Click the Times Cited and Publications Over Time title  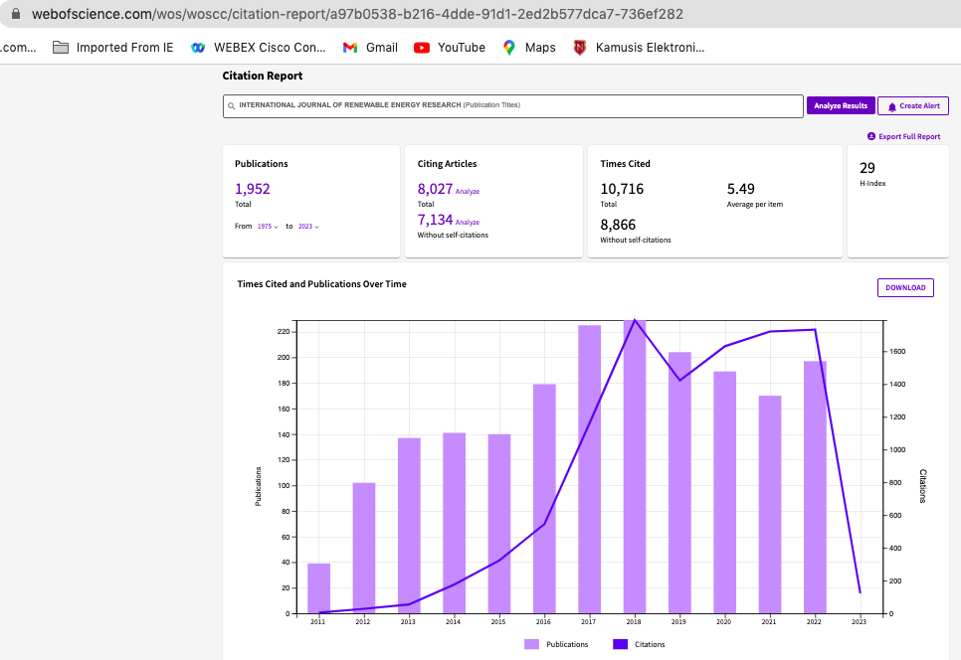coord(321,284)
